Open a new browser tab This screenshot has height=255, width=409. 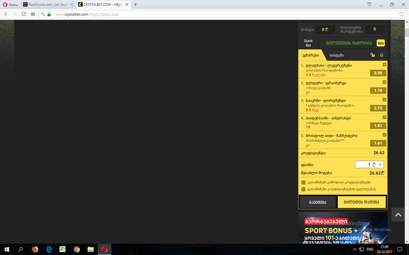pyautogui.click(x=135, y=4)
